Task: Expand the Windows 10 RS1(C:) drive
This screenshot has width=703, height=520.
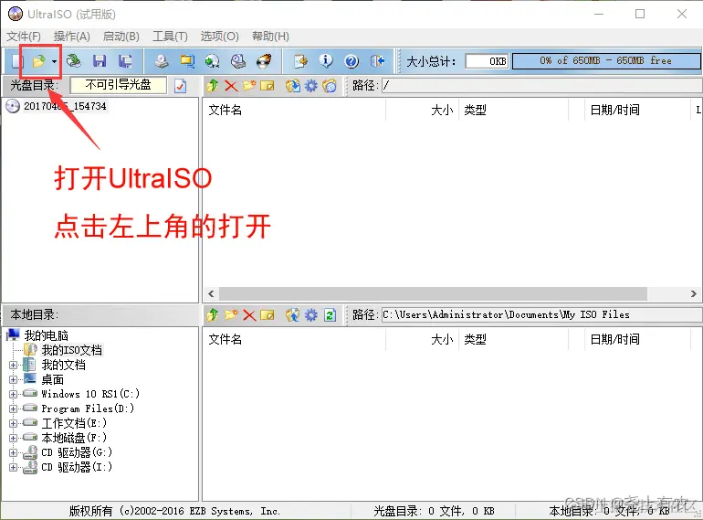Action: (13, 395)
